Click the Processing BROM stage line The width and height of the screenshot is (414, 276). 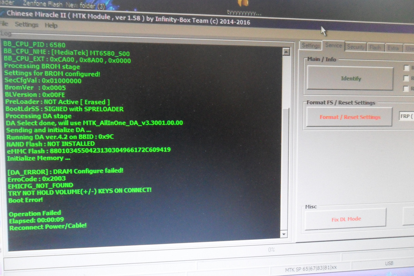(x=42, y=67)
